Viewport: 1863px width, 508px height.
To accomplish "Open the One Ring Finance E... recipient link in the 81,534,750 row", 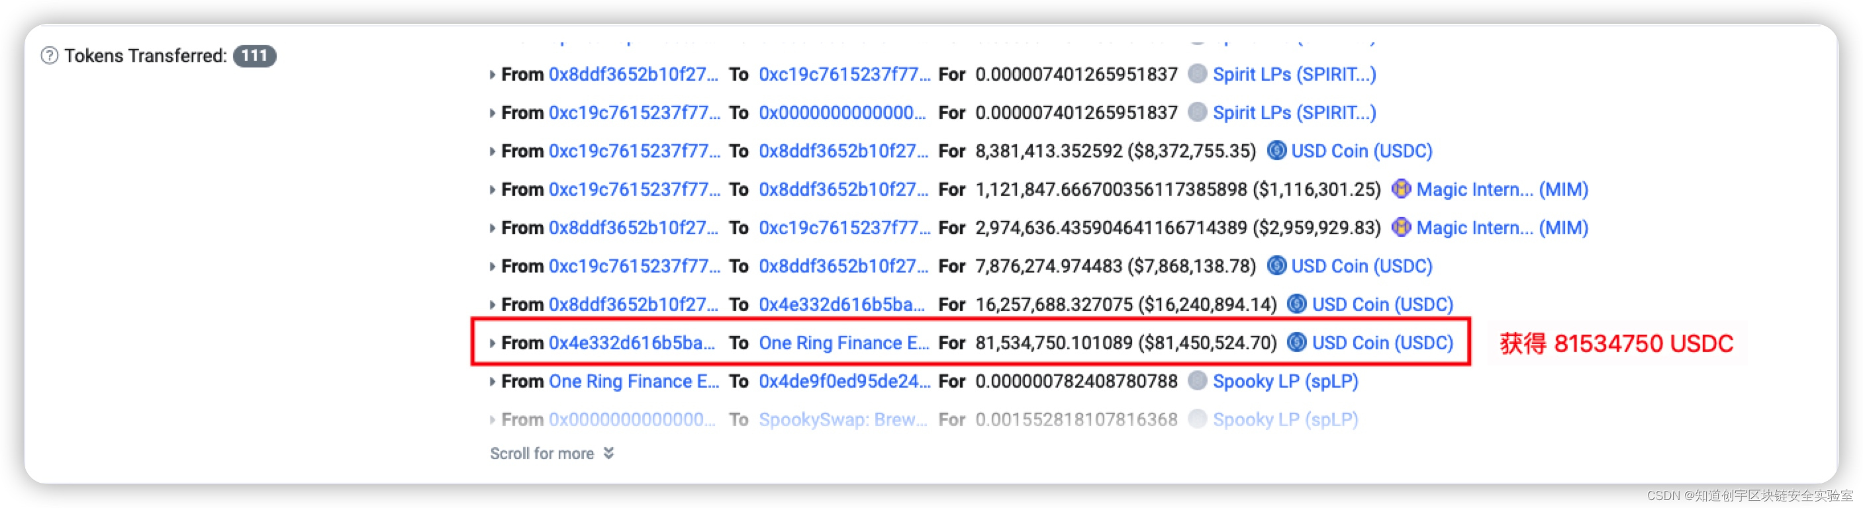I will point(844,343).
